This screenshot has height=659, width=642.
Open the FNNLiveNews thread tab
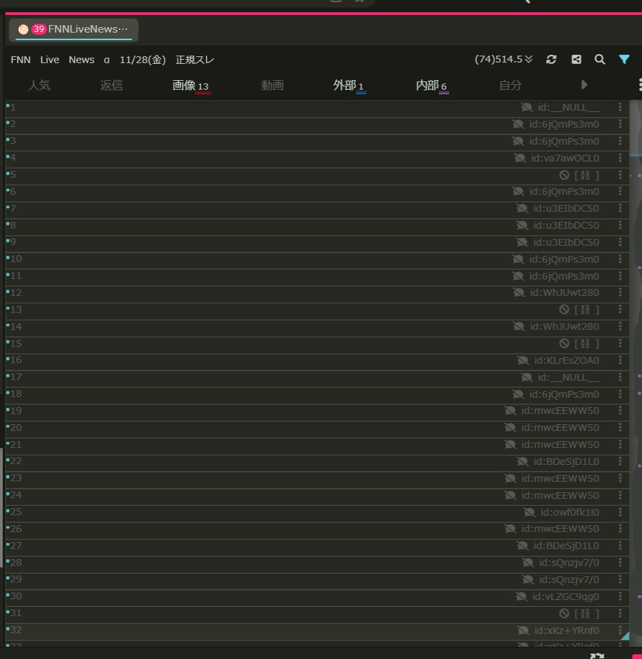[73, 29]
